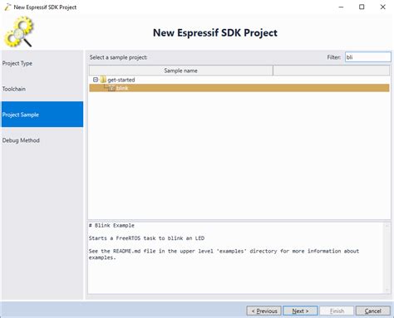Image resolution: width=394 pixels, height=318 pixels.
Task: Click the Previous button
Action: [263, 311]
